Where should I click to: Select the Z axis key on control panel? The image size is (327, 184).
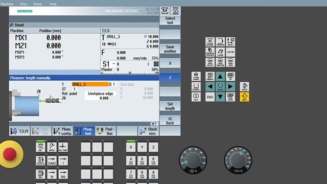(153, 147)
